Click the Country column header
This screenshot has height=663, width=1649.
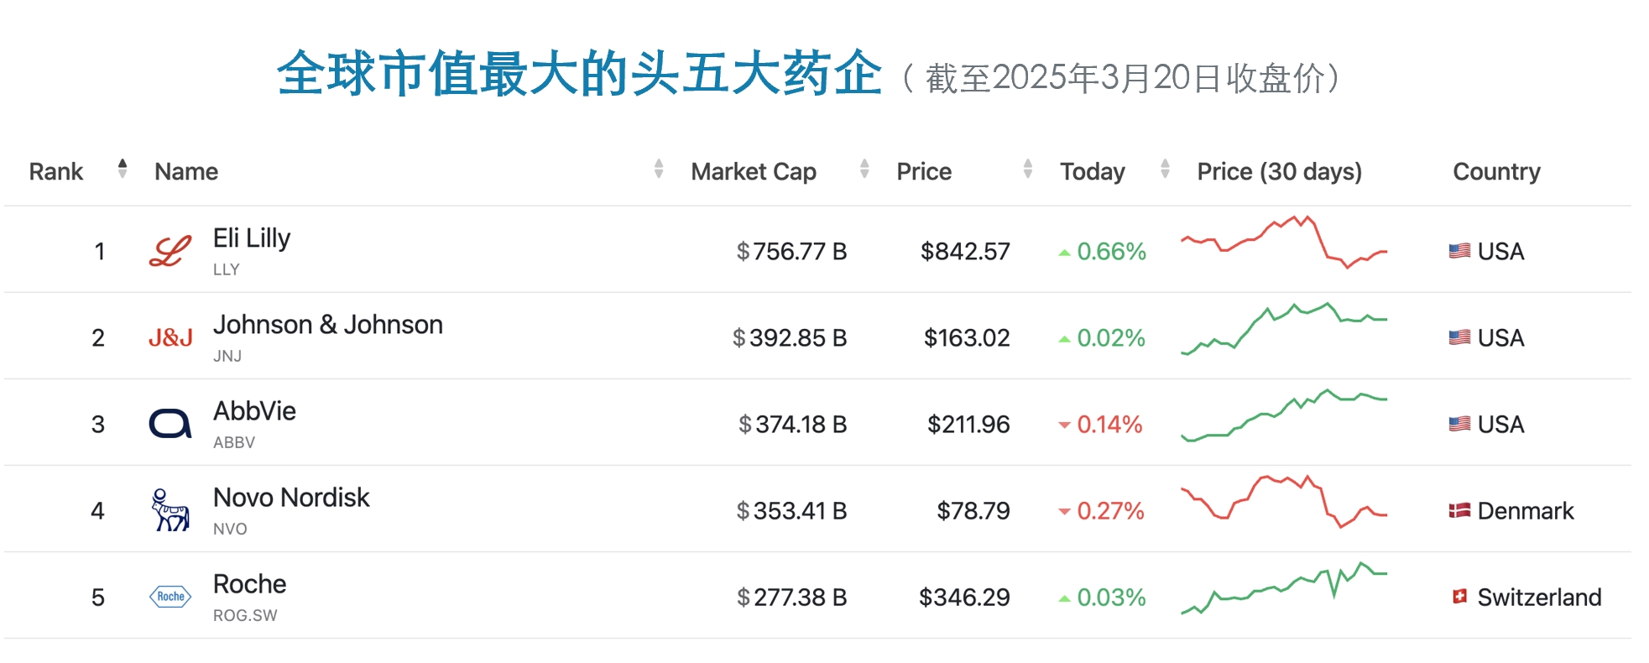(1496, 171)
